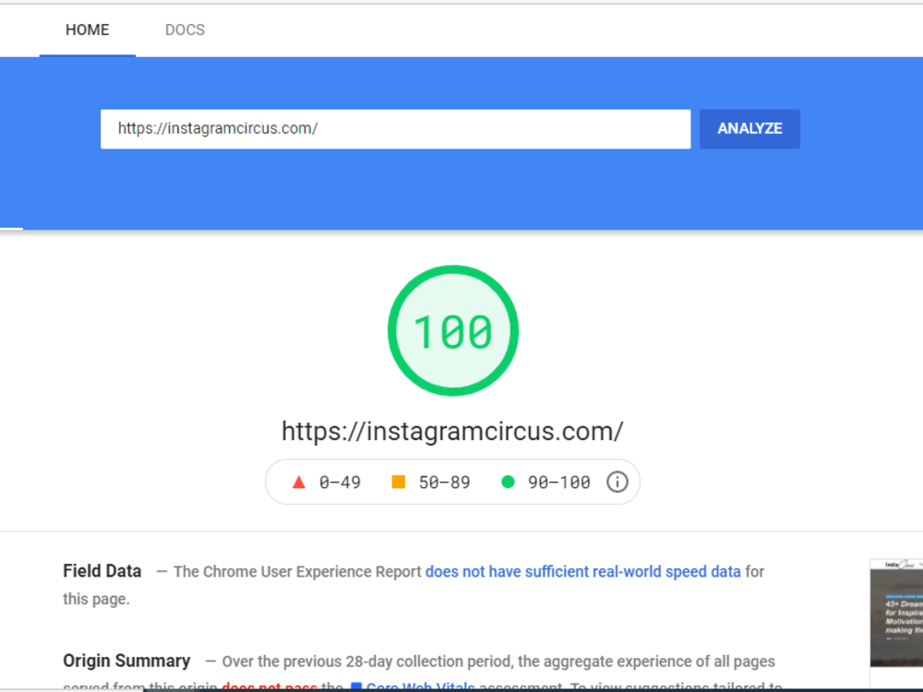Viewport: 923px width, 692px height.
Task: Open 'does not have sufficient real-world speed data' link
Action: pos(582,571)
